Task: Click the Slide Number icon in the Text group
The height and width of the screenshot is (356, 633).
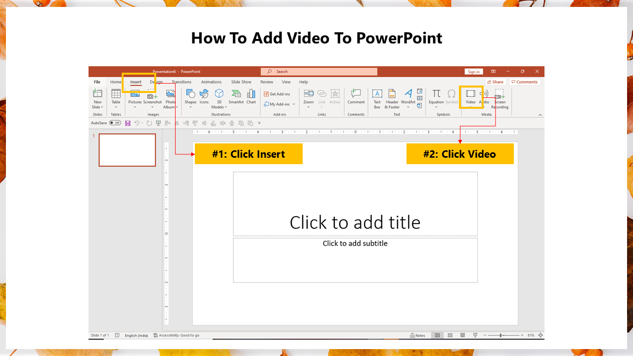Action: (420, 98)
